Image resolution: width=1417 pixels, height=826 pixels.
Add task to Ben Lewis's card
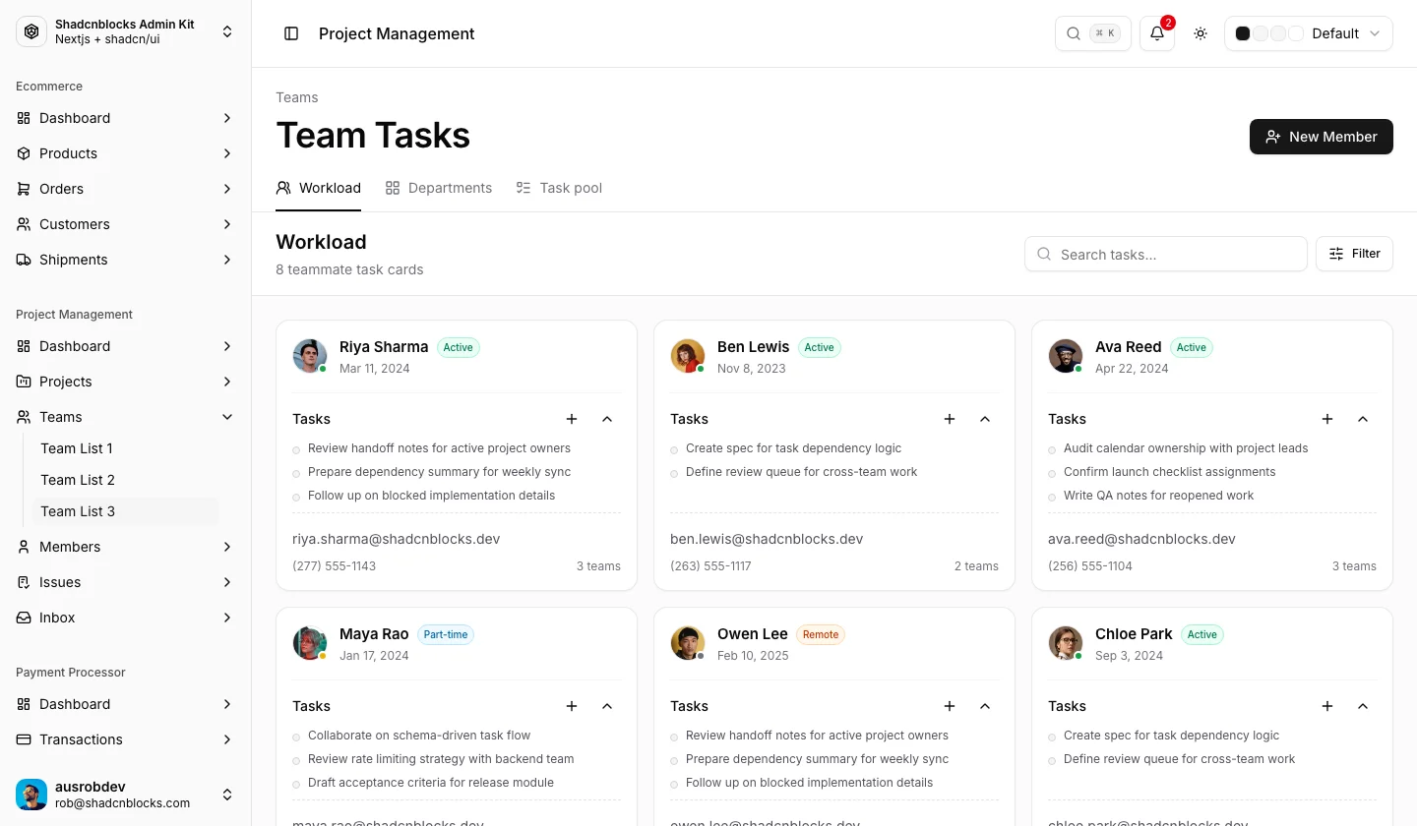tap(950, 419)
